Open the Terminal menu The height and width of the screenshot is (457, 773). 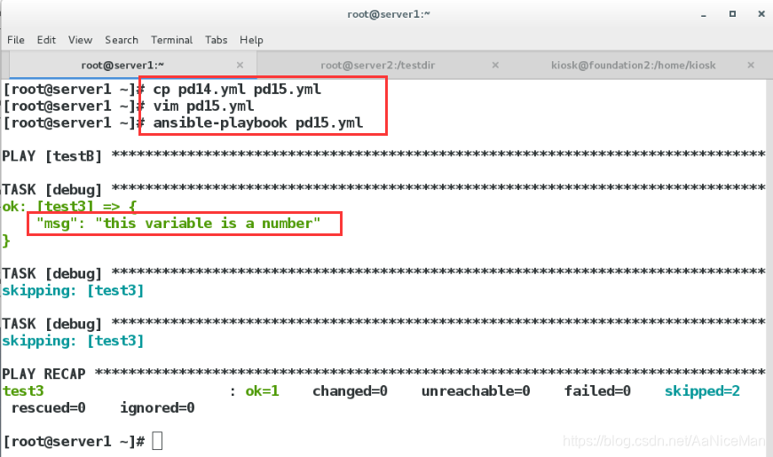point(171,40)
